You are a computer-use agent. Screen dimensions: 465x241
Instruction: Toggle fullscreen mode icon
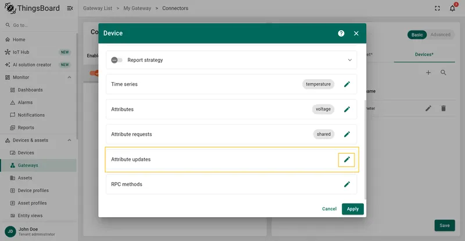(437, 8)
